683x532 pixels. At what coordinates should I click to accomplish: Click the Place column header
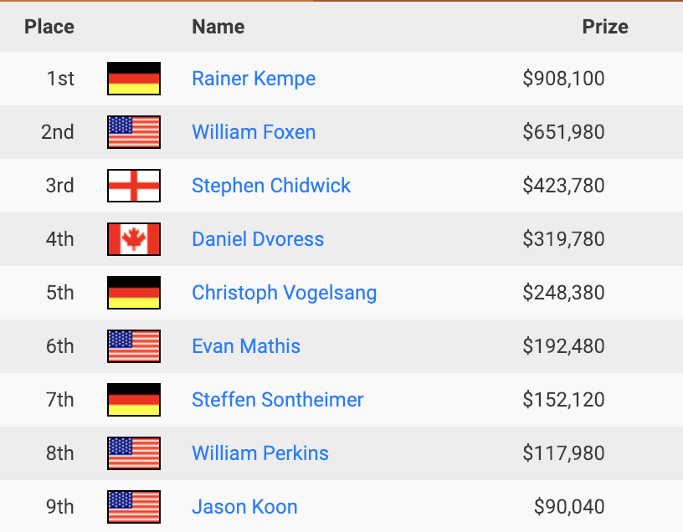pyautogui.click(x=49, y=27)
